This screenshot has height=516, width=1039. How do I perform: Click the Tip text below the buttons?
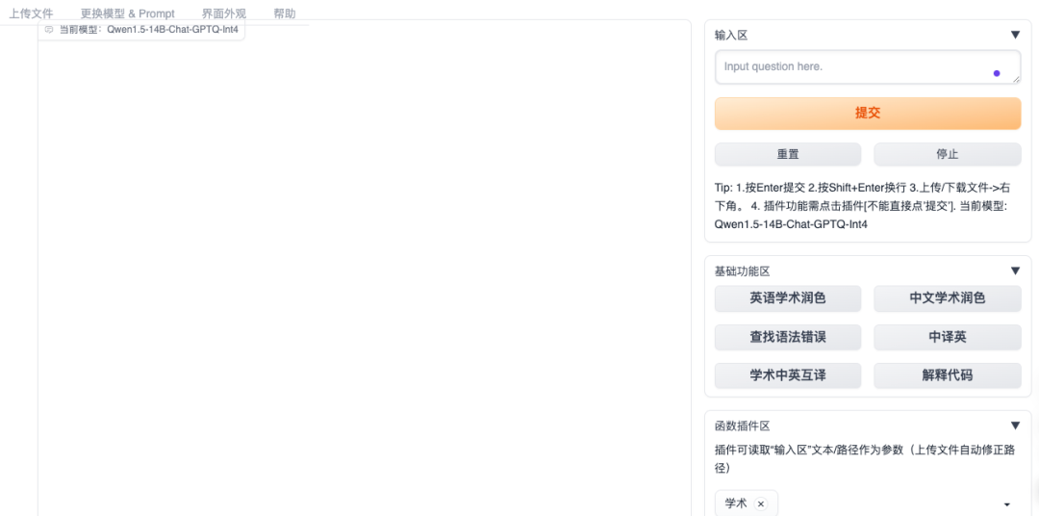tap(863, 206)
